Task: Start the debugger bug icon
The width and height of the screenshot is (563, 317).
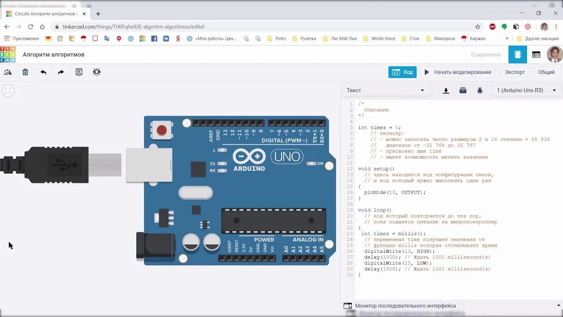Action: 480,90
